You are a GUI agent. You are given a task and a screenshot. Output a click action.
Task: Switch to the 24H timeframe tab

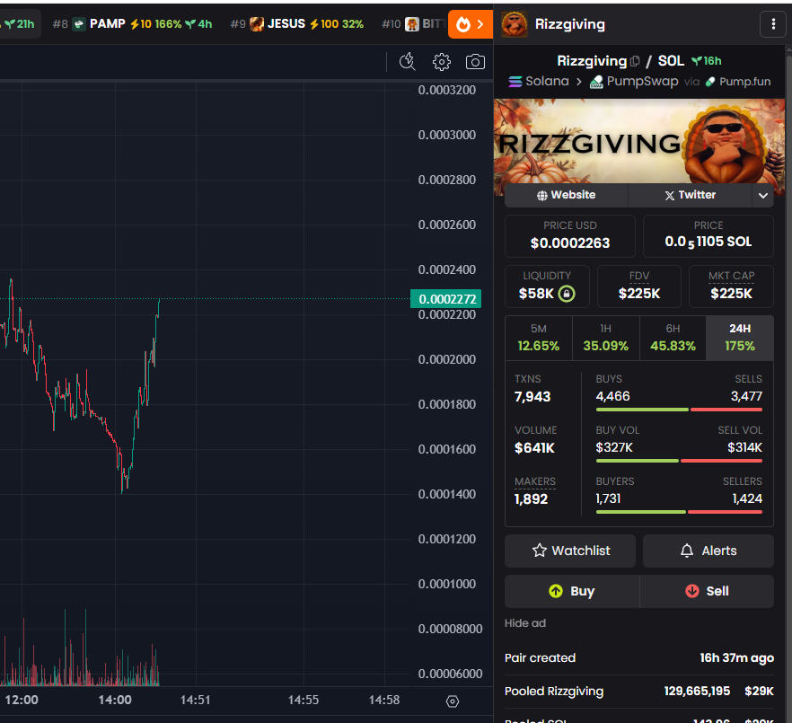[740, 337]
